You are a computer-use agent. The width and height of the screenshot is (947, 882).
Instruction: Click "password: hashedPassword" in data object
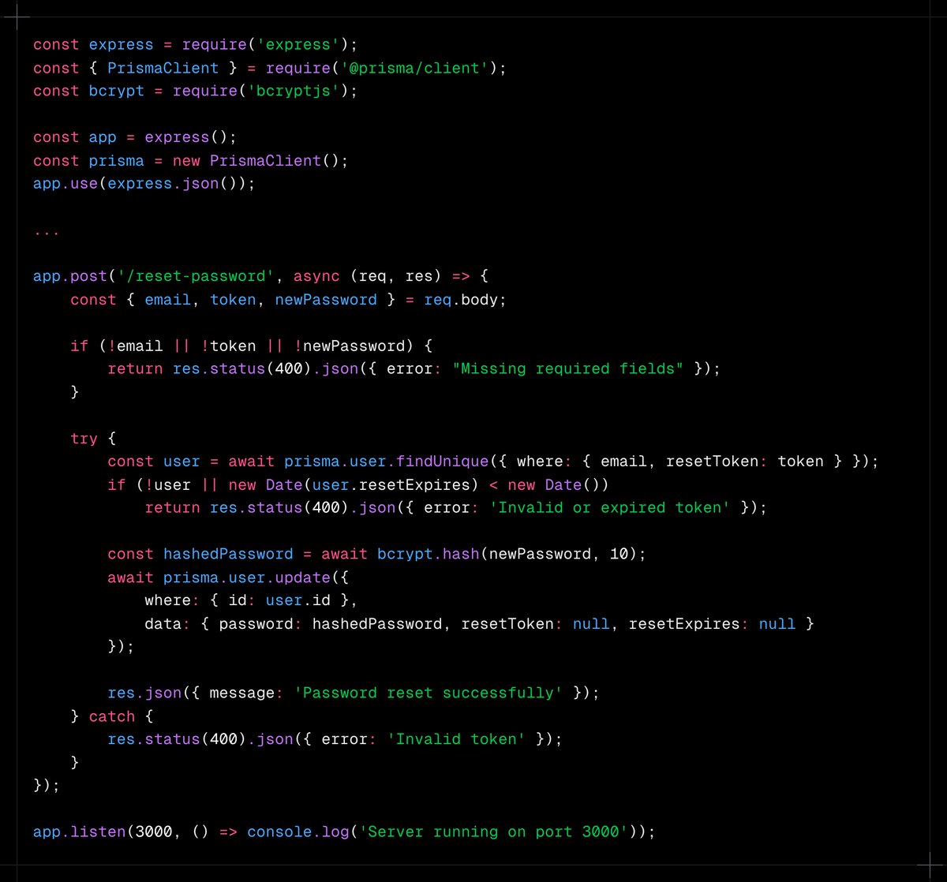click(x=330, y=623)
